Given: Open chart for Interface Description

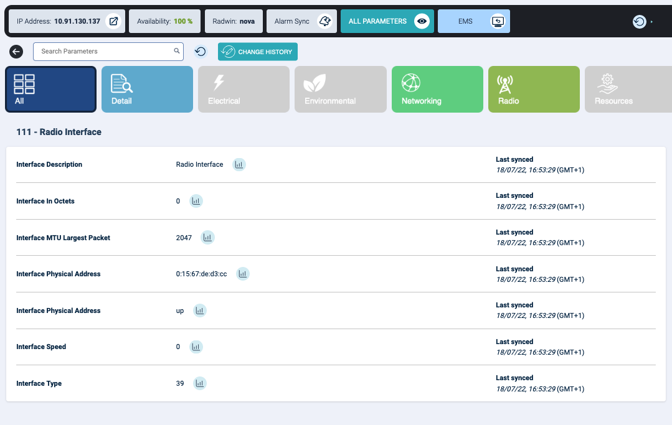Looking at the screenshot, I should (x=239, y=164).
